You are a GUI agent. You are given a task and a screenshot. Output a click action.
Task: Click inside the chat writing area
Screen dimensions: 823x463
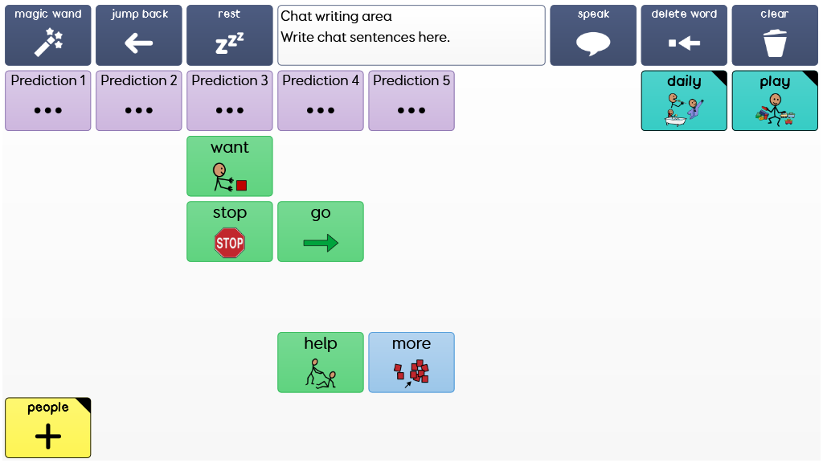[411, 35]
